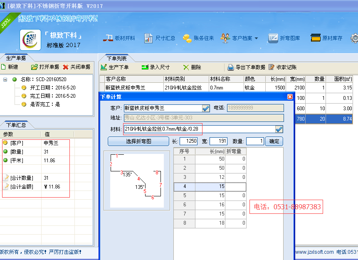Open the 折弯图库 bending library
358x260 pixels.
point(284,38)
